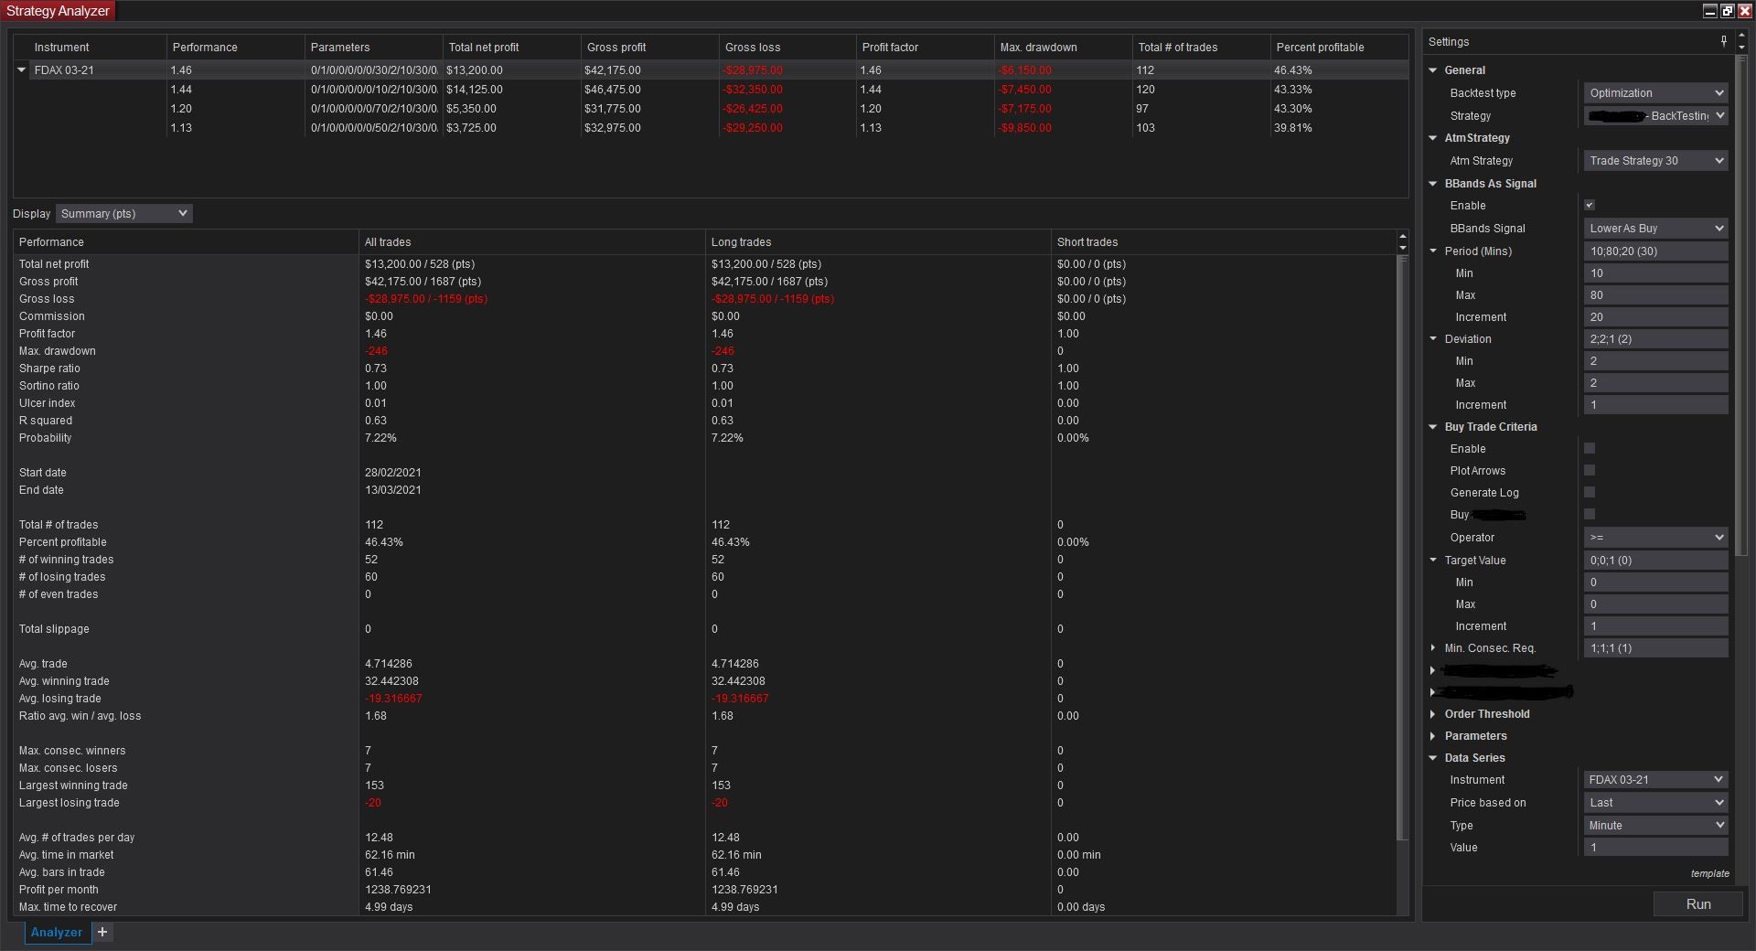Collapse the Period (Mins) group
Screen dimensions: 1756x951
click(x=1433, y=251)
